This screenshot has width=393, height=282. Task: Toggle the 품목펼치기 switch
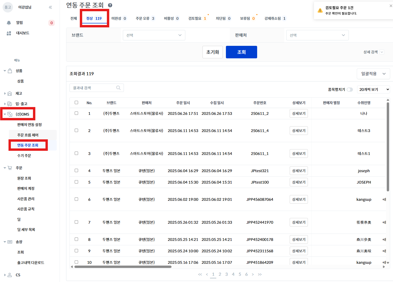[350, 90]
